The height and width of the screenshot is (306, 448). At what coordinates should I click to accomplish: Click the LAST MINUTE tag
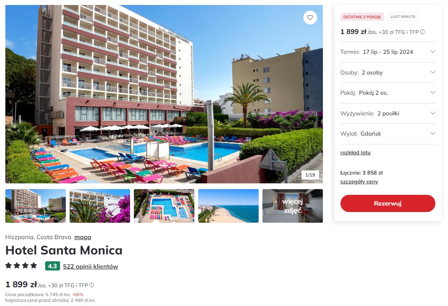click(403, 17)
